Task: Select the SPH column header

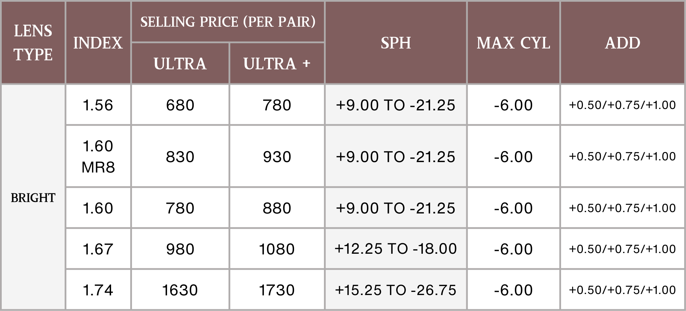Action: click(396, 43)
